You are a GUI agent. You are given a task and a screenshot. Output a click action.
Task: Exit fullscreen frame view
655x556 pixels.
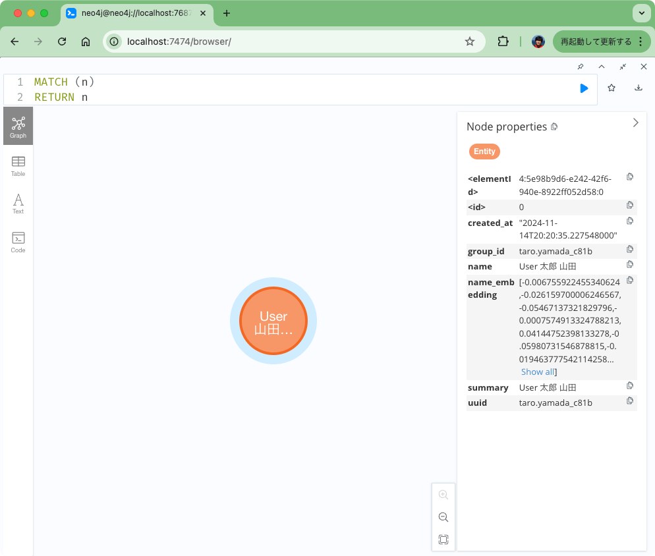(623, 67)
